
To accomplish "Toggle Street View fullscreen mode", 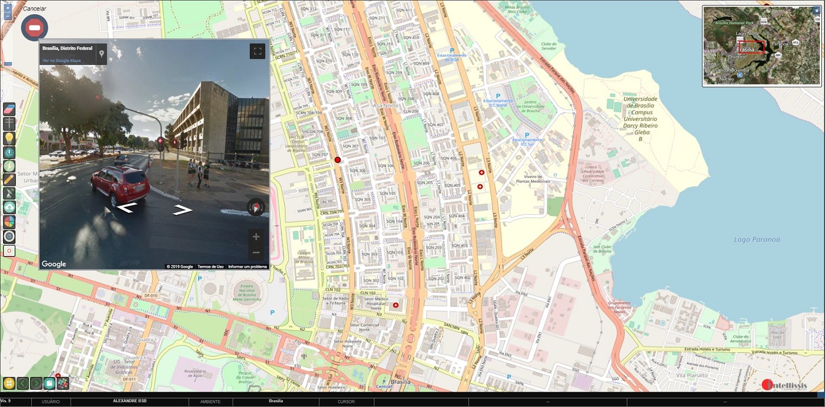I will [257, 52].
